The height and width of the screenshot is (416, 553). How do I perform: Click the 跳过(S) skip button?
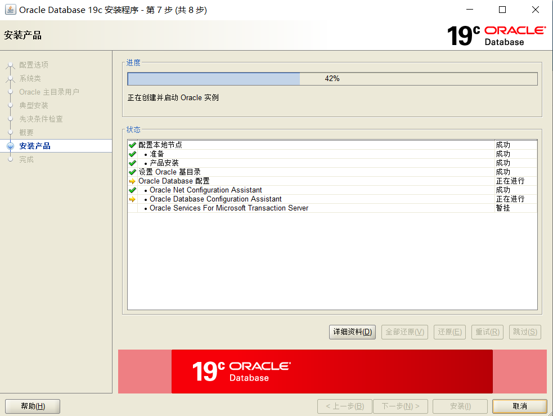pos(525,332)
